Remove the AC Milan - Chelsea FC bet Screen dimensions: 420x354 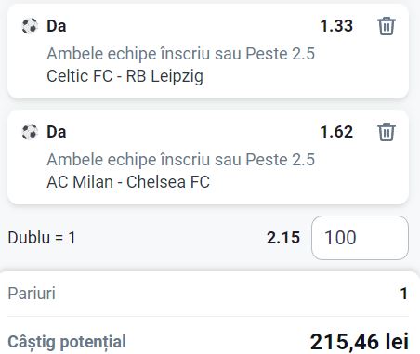tap(387, 132)
